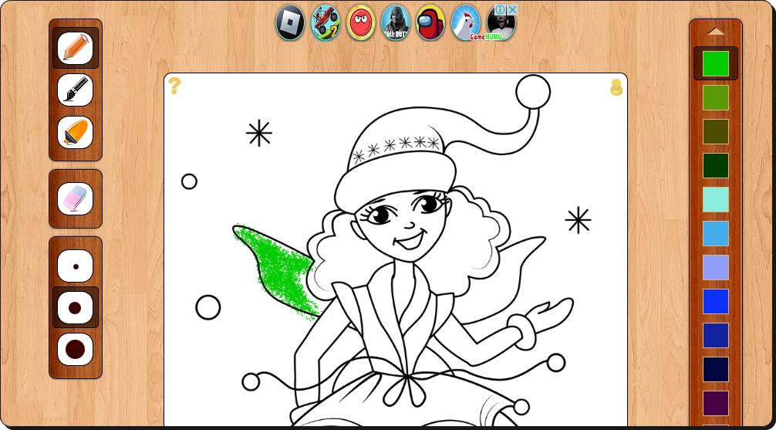Click the yellow pin icon on canvas
This screenshot has height=430, width=776.
point(616,87)
